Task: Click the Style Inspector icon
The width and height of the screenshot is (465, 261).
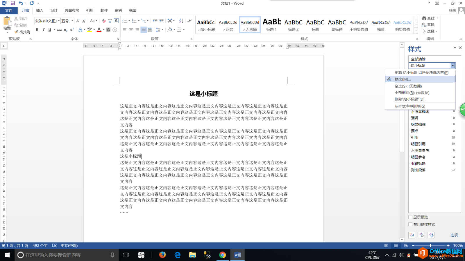Action: click(x=421, y=235)
